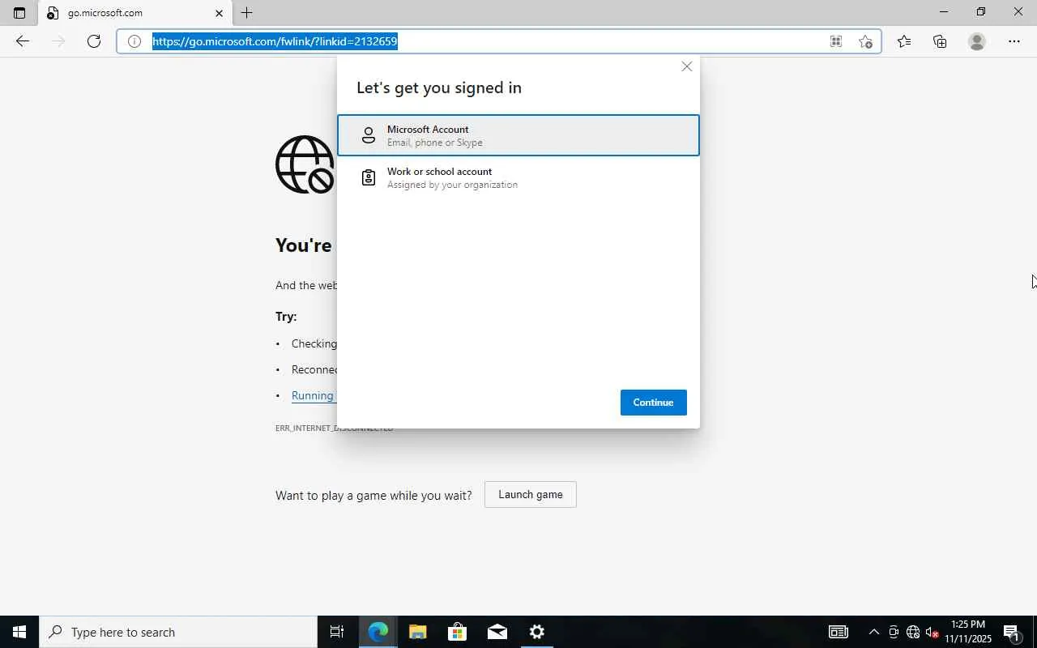This screenshot has width=1037, height=648.
Task: Open the tab actions menu icon
Action: coord(19,13)
